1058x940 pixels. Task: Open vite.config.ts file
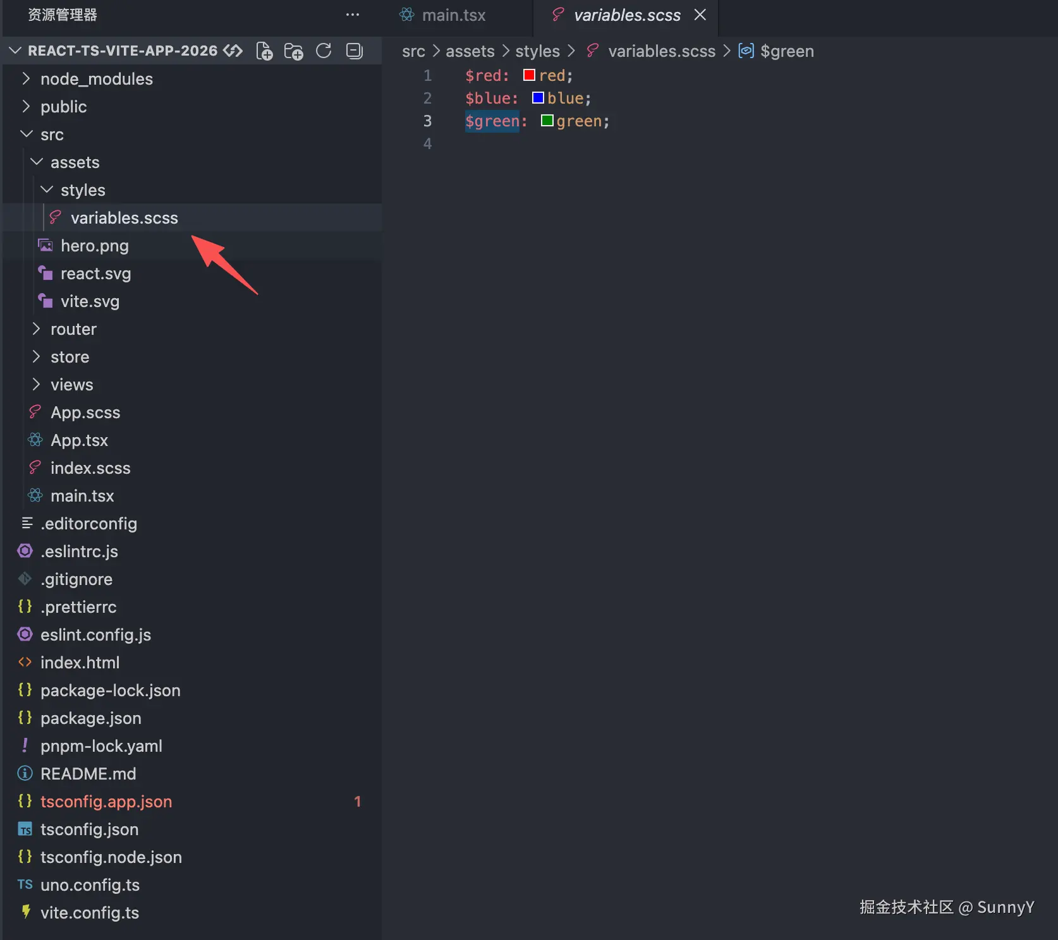pos(192,912)
